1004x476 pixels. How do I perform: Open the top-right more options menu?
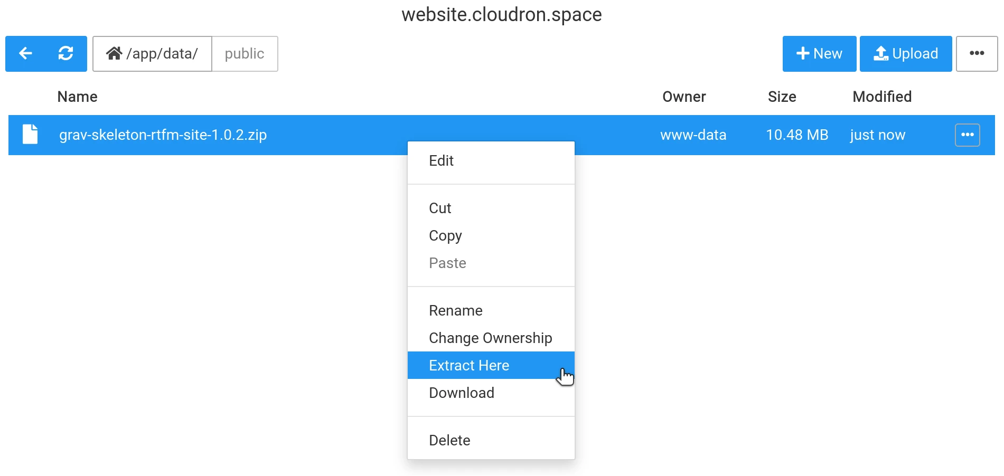[x=977, y=53]
